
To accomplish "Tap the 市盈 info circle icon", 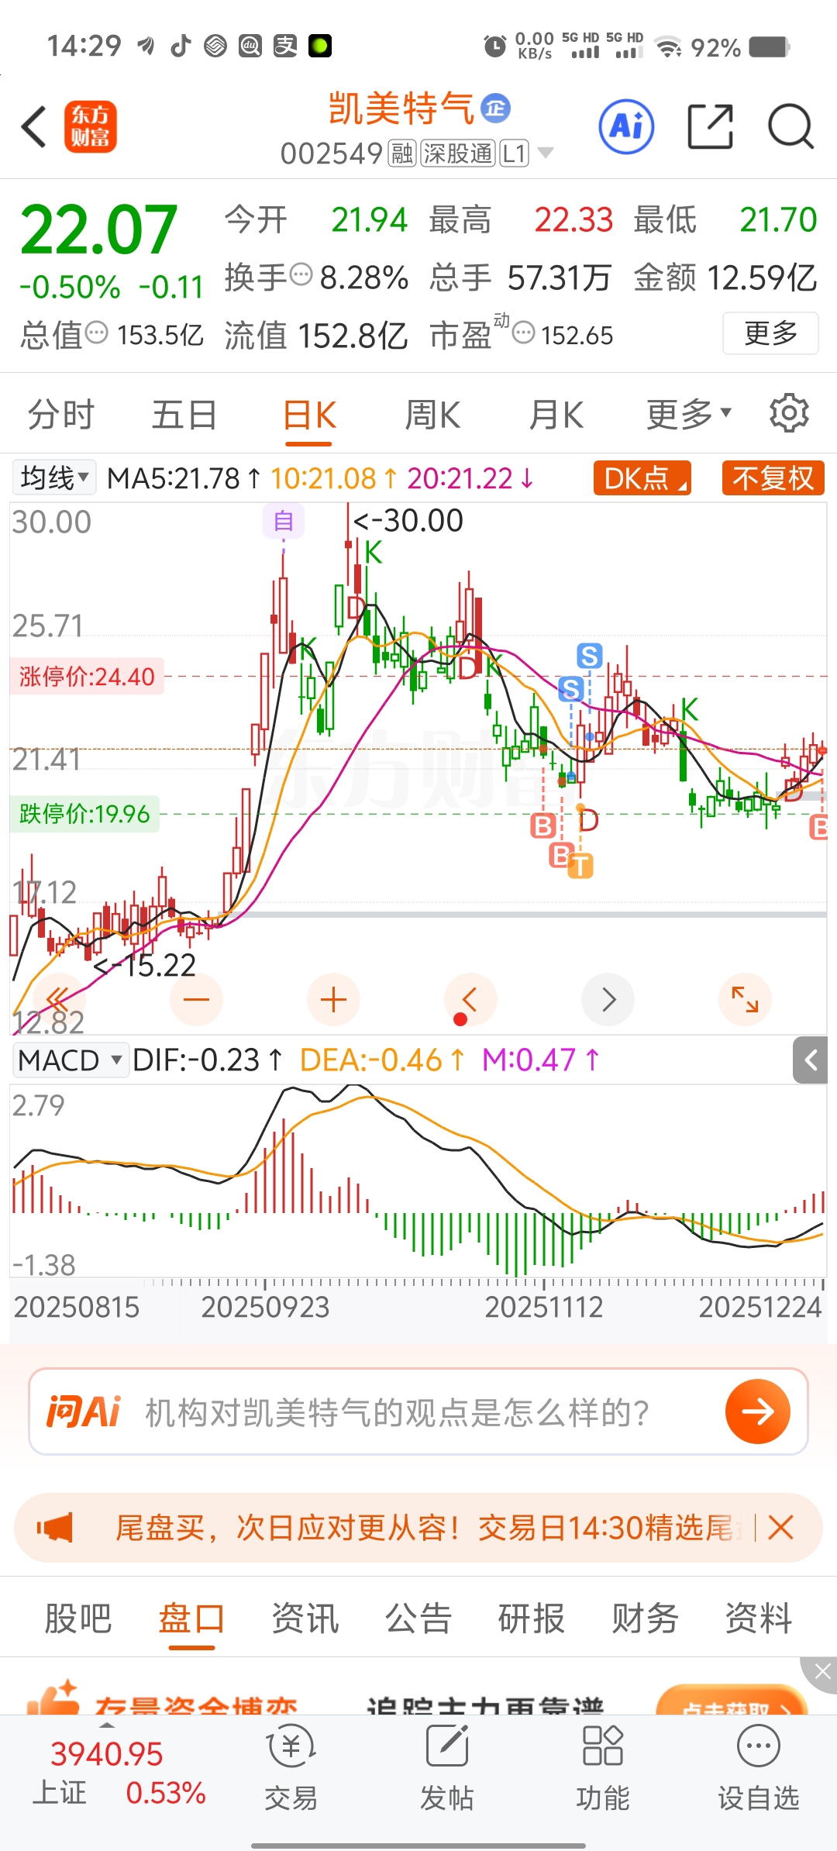I will click(x=524, y=333).
